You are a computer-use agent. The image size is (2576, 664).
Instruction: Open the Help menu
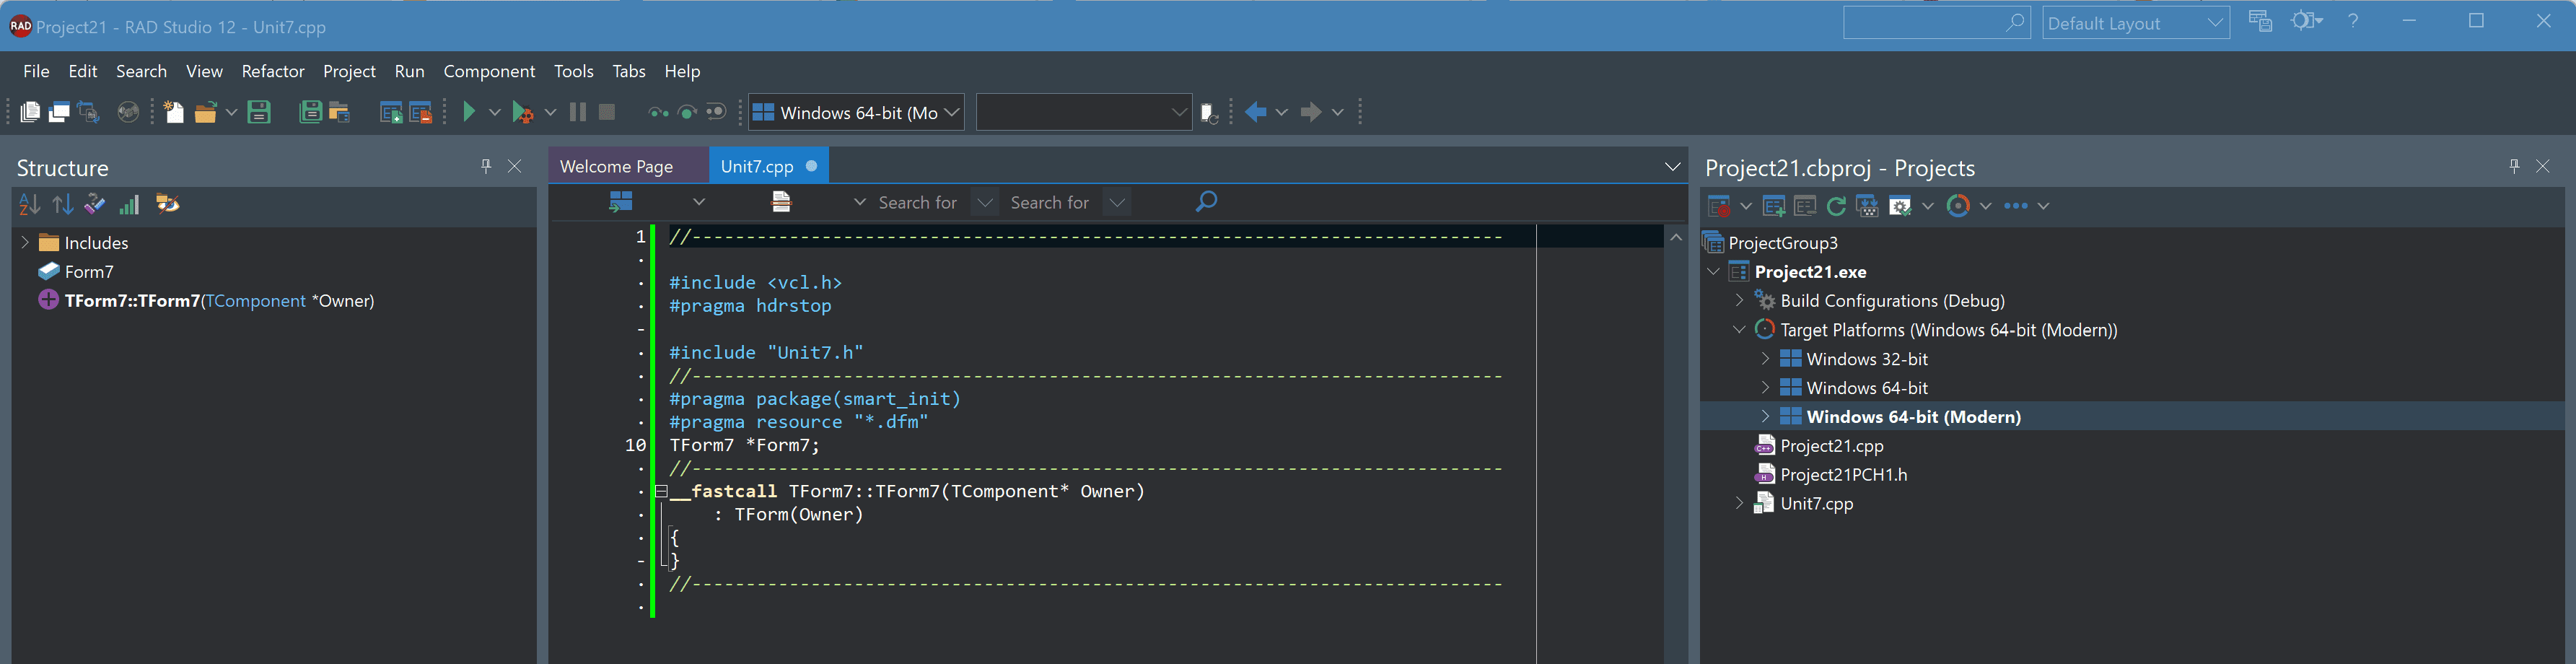pyautogui.click(x=682, y=71)
